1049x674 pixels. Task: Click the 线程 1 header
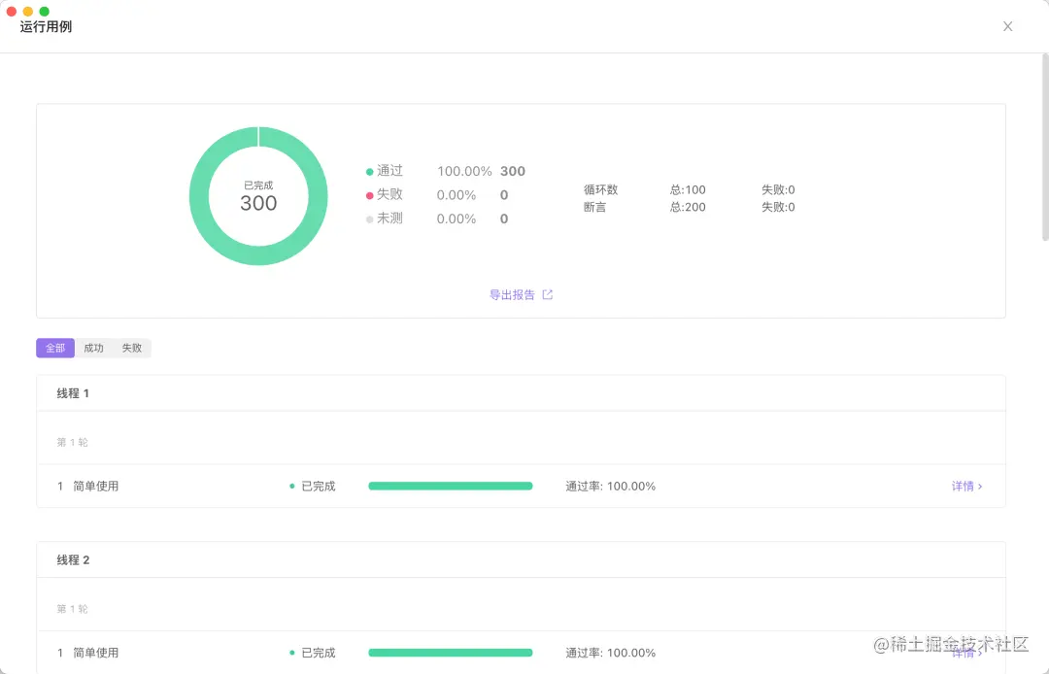521,393
